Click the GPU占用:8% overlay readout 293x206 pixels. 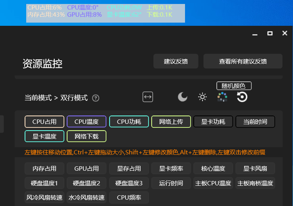click(x=85, y=15)
